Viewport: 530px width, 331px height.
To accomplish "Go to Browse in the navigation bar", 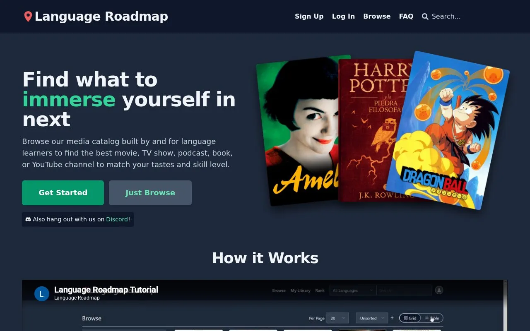I will (377, 16).
